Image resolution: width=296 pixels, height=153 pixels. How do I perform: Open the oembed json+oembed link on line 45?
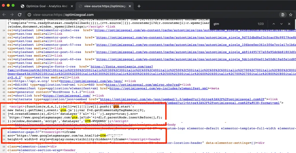pyautogui.click(x=182, y=99)
